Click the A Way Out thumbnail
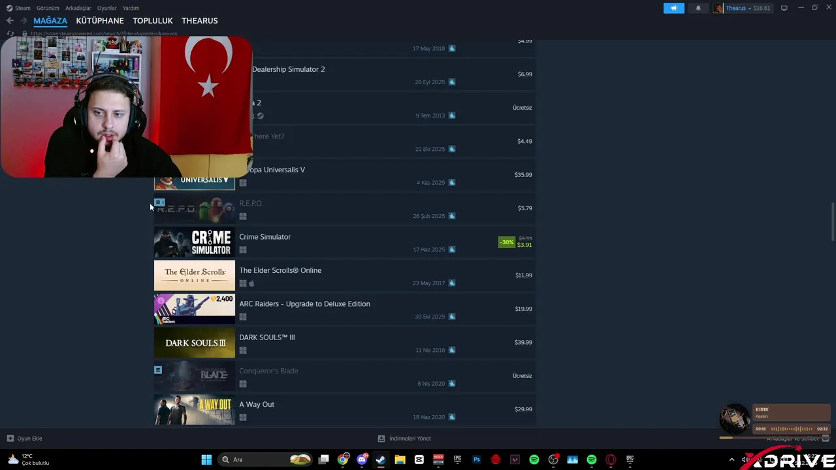836x470 pixels. [x=195, y=410]
